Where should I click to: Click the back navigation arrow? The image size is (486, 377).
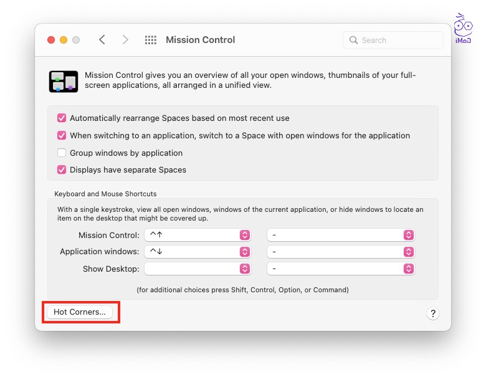[102, 40]
